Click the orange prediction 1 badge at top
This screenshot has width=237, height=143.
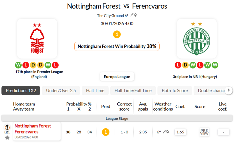coord(117,34)
